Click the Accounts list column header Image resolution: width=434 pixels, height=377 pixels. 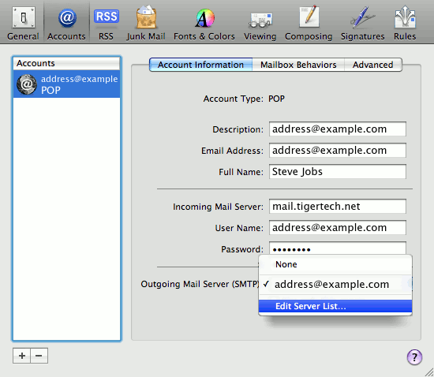pos(66,63)
